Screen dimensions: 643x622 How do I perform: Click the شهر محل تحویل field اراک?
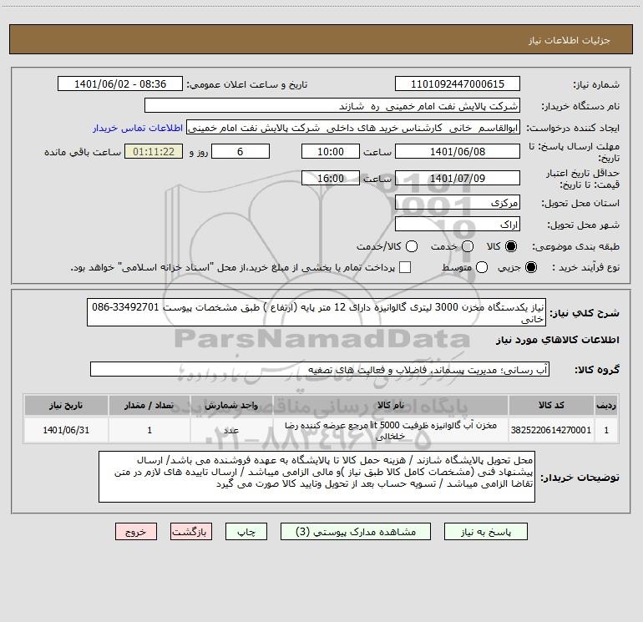pyautogui.click(x=458, y=225)
